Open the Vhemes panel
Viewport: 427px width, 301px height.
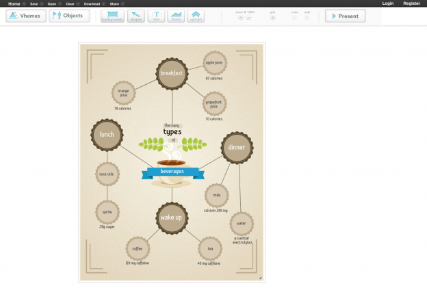(x=25, y=16)
